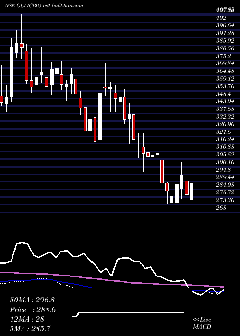Click the Price : 288.6 readout

point(33,310)
